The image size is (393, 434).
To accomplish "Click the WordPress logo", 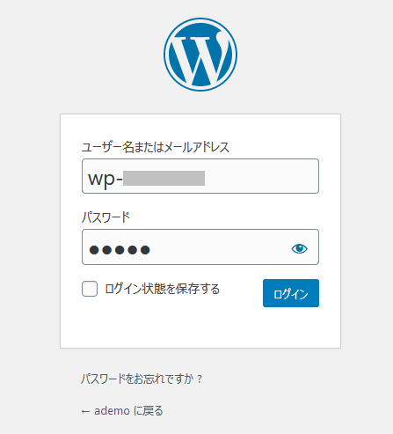I will [x=200, y=55].
